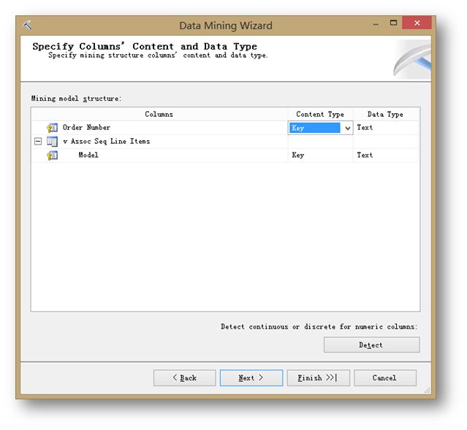
Task: Click the Data Mining Wizard title bar icon
Action: click(x=27, y=25)
